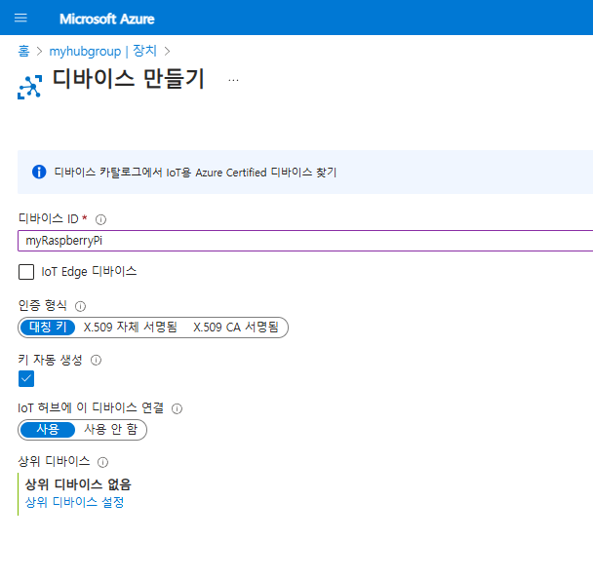Click the chevron after 장치 breadcrumb
The width and height of the screenshot is (593, 579).
[x=167, y=51]
